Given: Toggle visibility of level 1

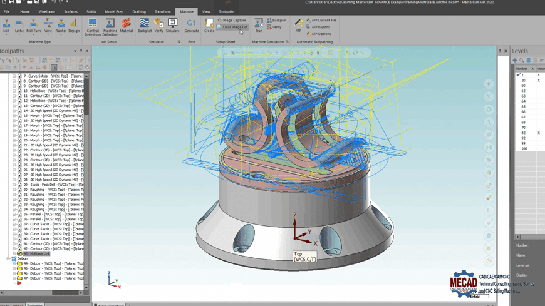Looking at the screenshot, I should 539,75.
